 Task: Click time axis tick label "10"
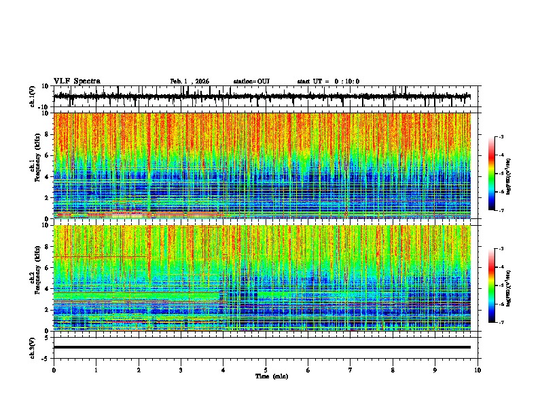click(478, 370)
